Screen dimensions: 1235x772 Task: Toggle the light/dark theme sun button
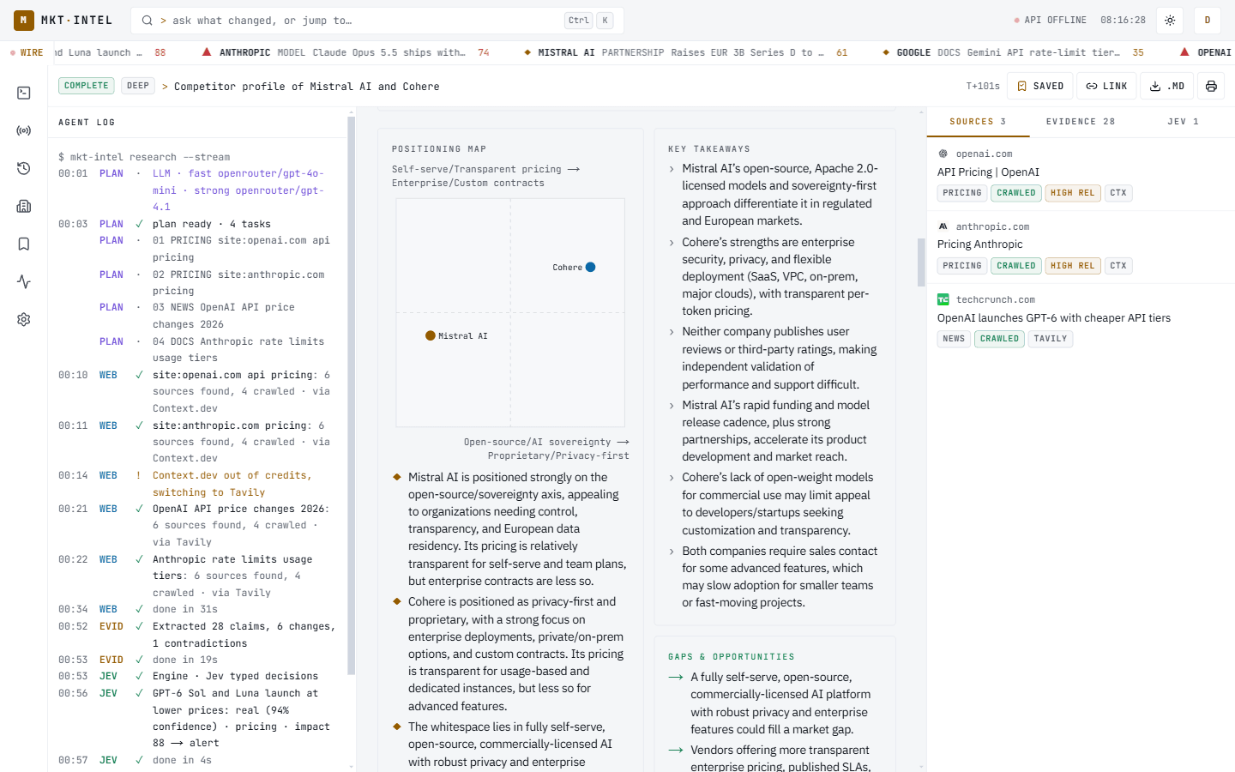point(1170,20)
